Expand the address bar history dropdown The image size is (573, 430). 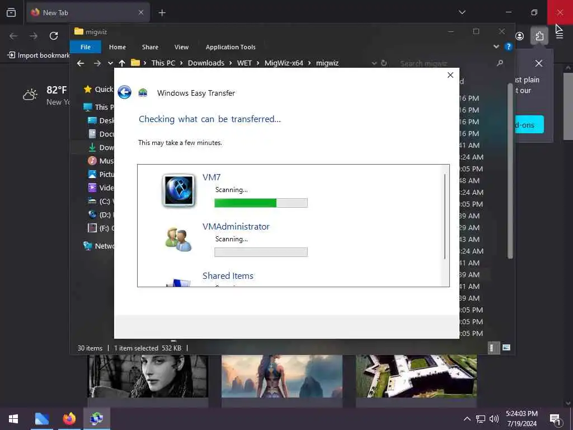point(374,63)
